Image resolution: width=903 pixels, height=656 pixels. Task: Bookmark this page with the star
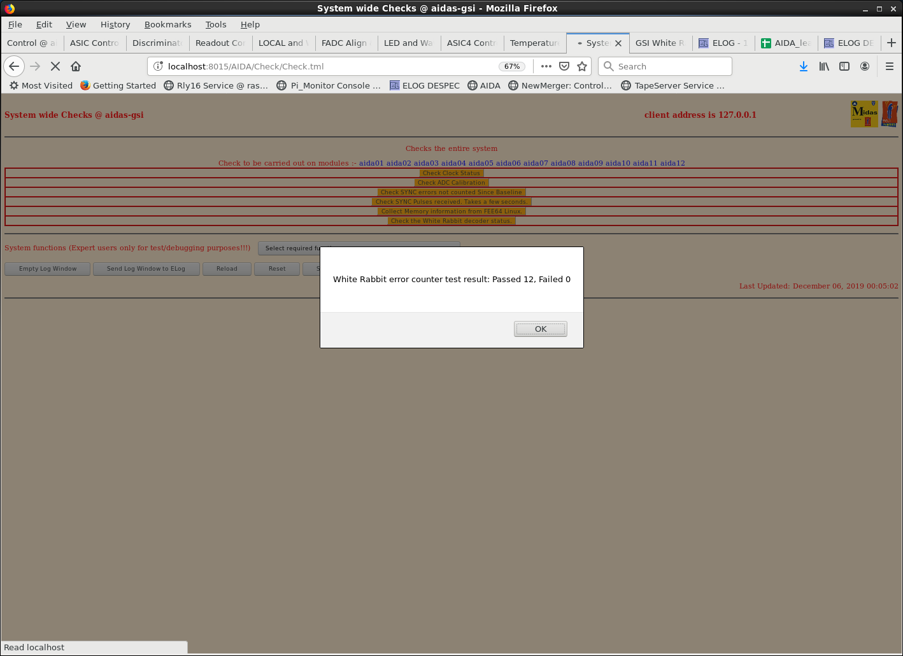pyautogui.click(x=582, y=66)
